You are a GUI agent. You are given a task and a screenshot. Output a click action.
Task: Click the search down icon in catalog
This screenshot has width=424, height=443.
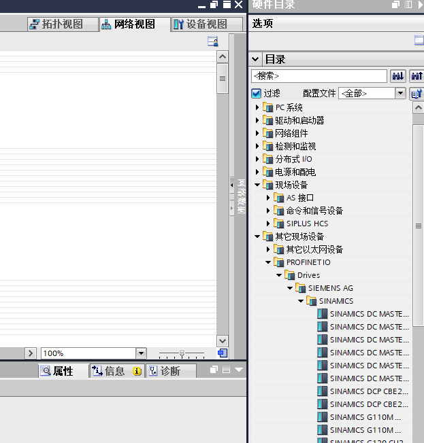pos(397,76)
